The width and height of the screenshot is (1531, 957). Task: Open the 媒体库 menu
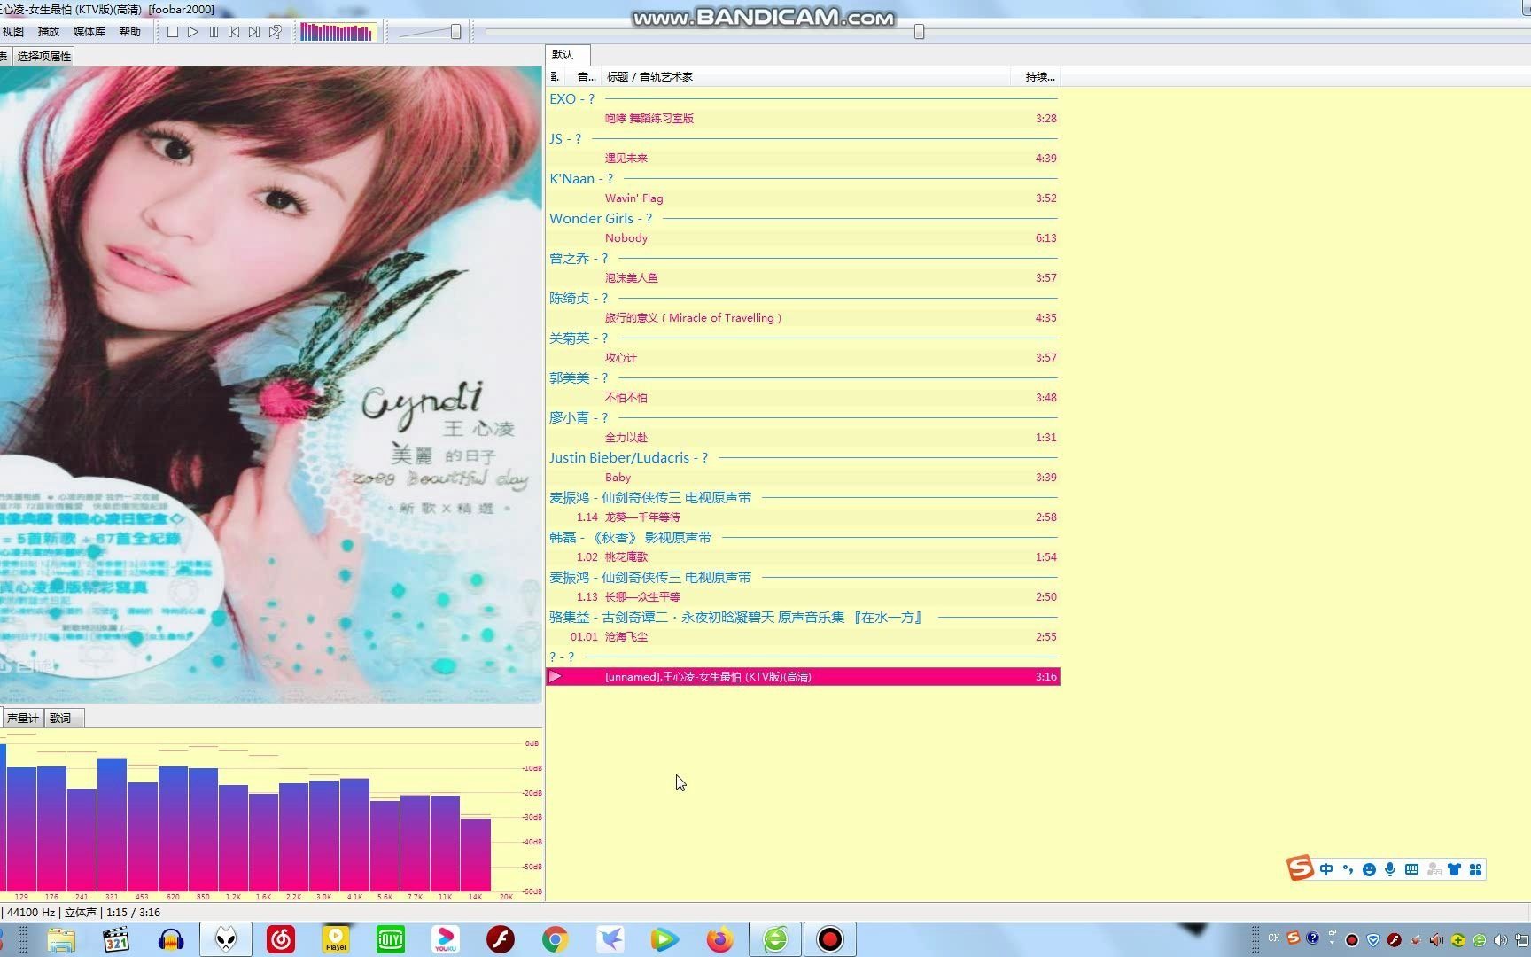pyautogui.click(x=89, y=32)
